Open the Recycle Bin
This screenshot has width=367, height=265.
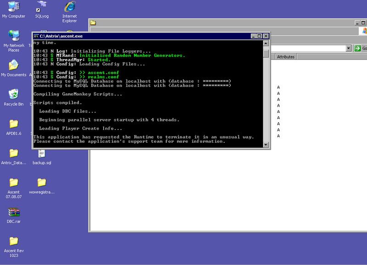tap(13, 95)
